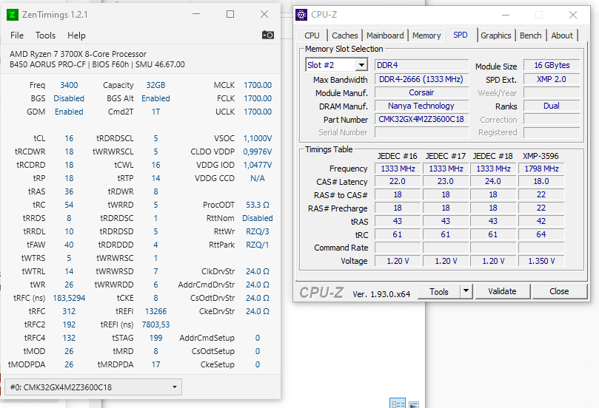Switch to the Graphics tab
This screenshot has width=599, height=408.
pos(496,35)
